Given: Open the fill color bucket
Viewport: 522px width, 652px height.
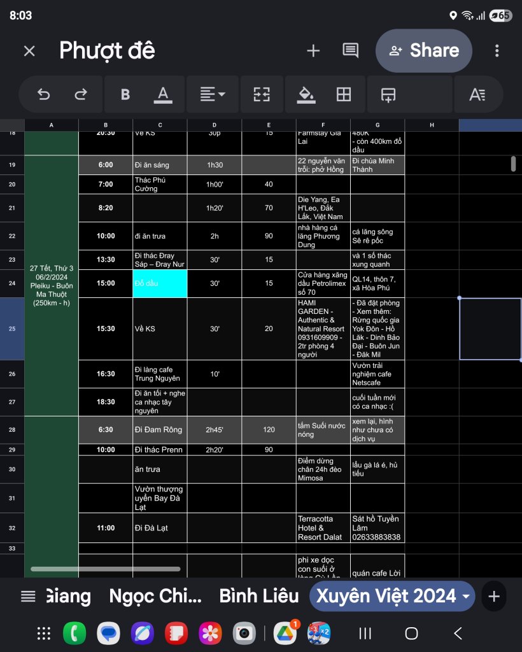Looking at the screenshot, I should [306, 95].
